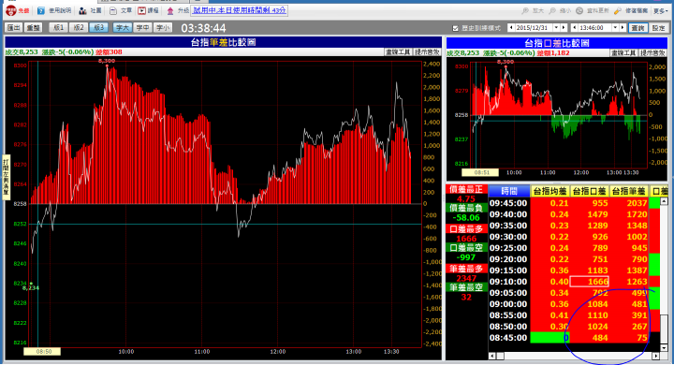Click the 台指口差 column header
Image resolution: width=674 pixels, height=365 pixels.
pos(590,191)
